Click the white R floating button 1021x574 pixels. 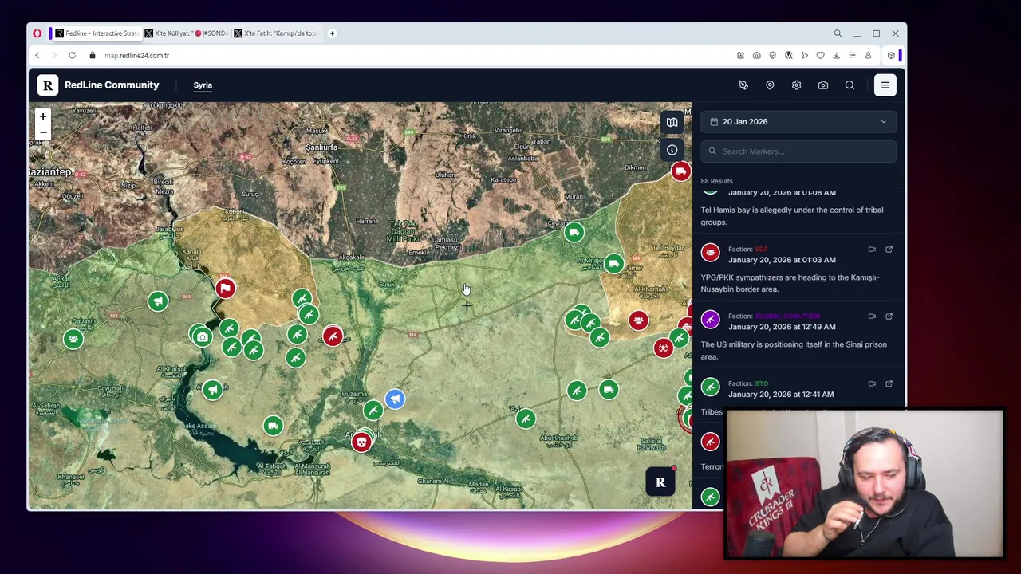click(660, 482)
